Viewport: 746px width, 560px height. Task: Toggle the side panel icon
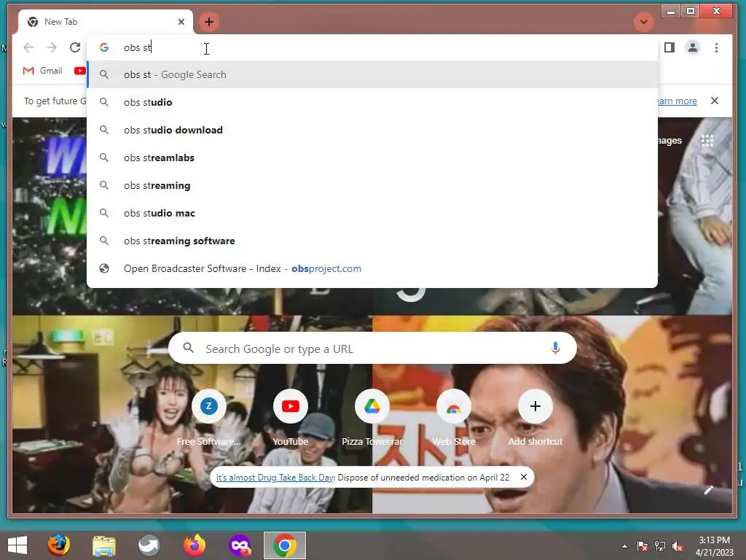click(x=670, y=47)
